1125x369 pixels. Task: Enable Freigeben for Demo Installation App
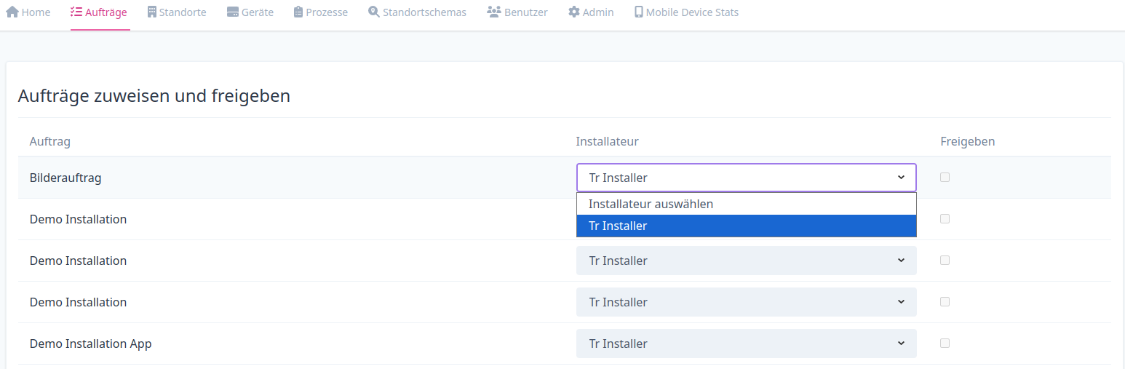click(x=945, y=343)
